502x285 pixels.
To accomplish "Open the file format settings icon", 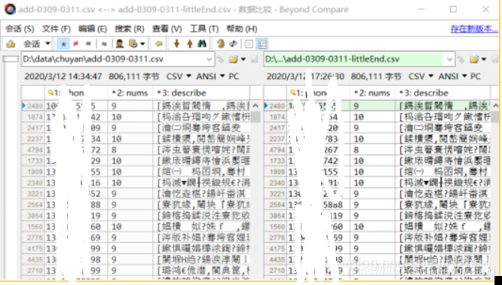I will point(133,44).
